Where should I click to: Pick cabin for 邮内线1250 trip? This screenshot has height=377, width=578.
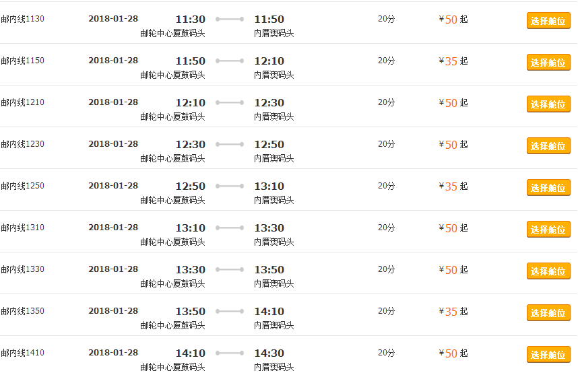click(548, 188)
